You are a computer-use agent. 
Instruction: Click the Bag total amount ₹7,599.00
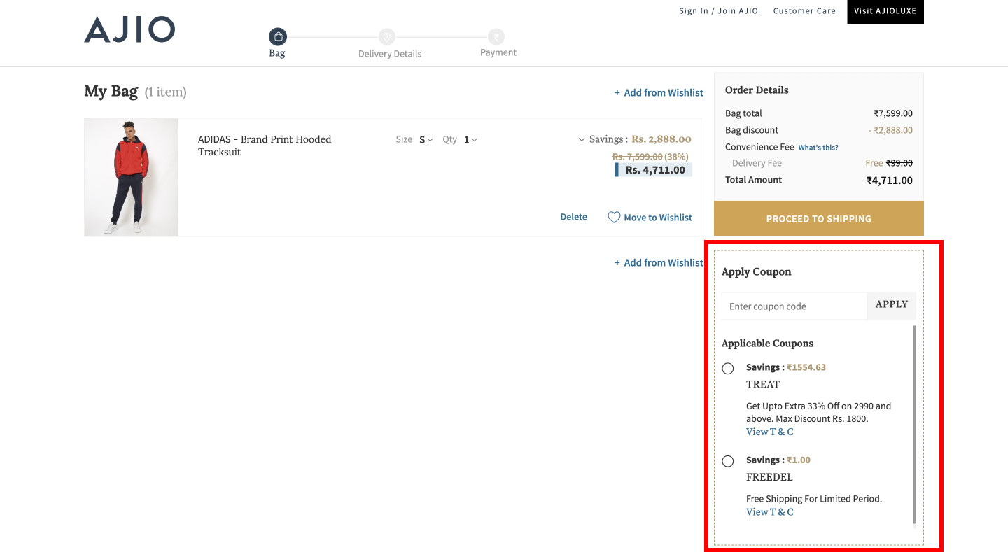(893, 113)
